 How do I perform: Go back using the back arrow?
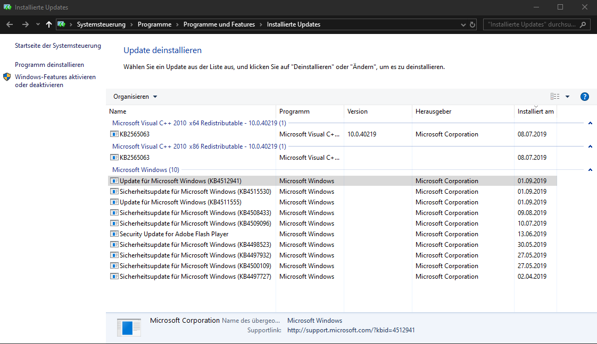coord(10,24)
